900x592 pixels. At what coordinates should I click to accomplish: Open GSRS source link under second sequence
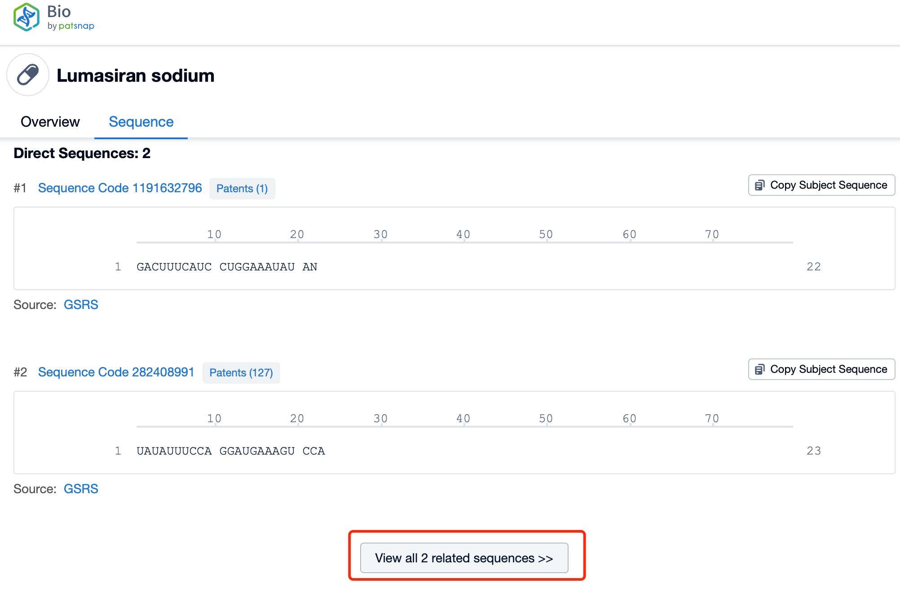click(x=81, y=489)
